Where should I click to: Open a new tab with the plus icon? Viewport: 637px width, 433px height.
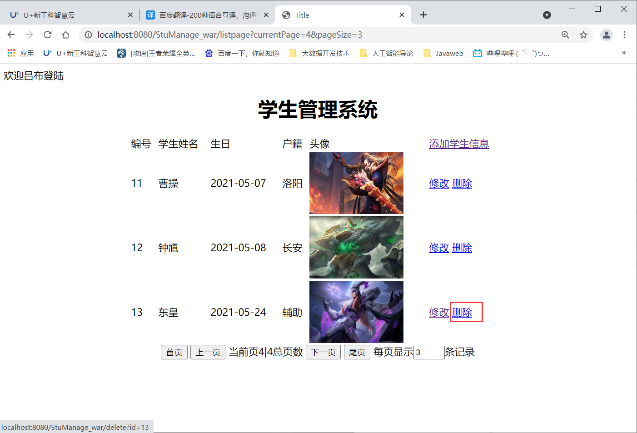pyautogui.click(x=423, y=15)
